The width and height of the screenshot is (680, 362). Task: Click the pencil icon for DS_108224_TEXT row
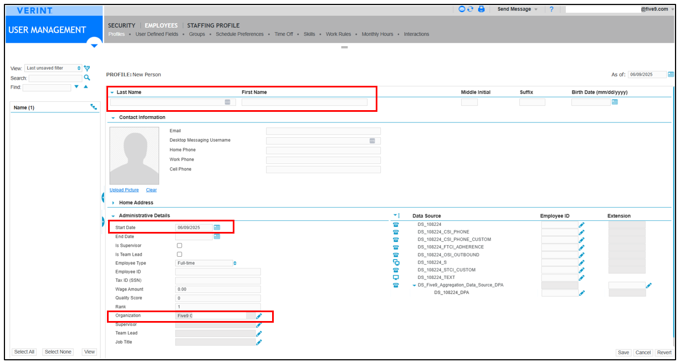581,278
